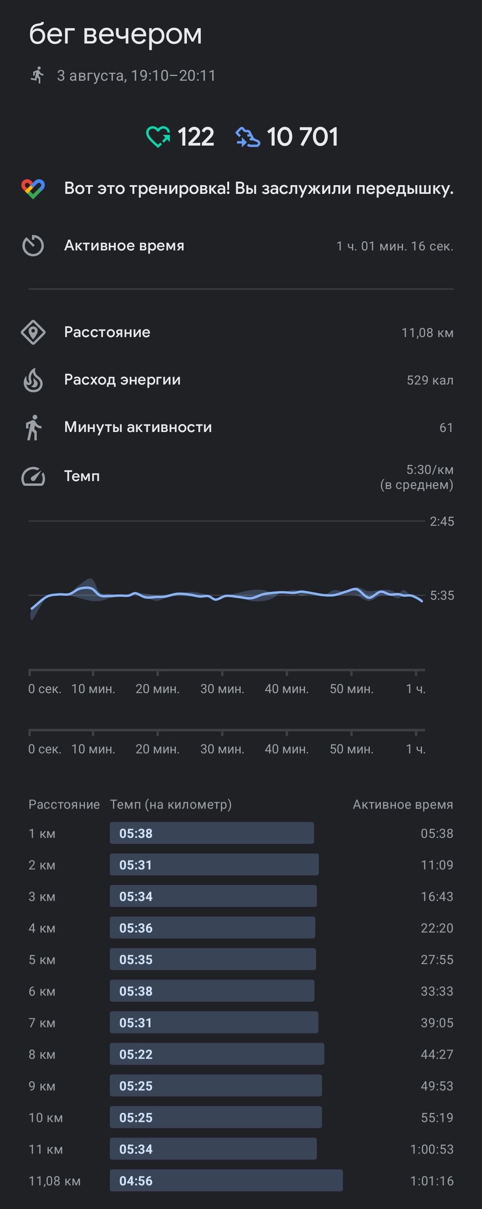Tap the Темп speedometer icon
Screen dimensions: 482x1209
click(33, 476)
